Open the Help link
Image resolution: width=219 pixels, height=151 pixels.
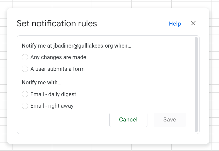[x=175, y=24]
